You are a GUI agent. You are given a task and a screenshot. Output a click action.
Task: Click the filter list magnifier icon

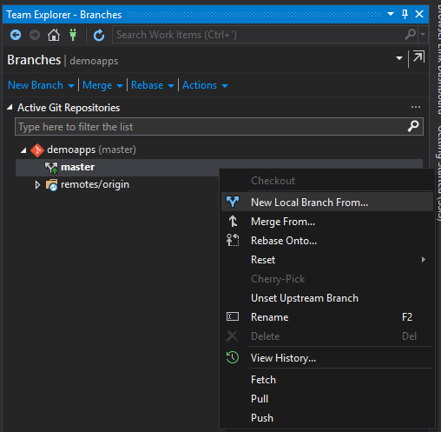(x=413, y=126)
